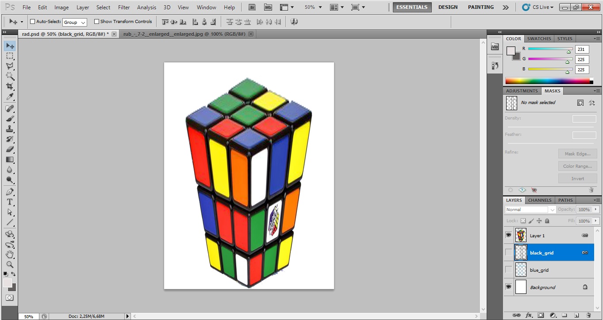Select the Rectangular Marquee tool

10,56
